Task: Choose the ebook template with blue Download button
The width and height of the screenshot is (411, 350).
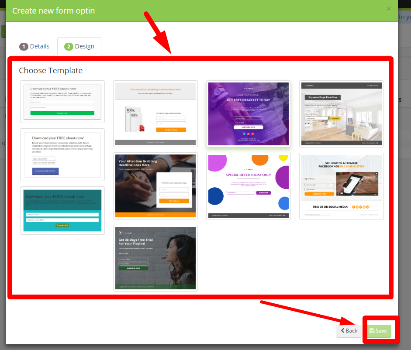Action: point(62,154)
